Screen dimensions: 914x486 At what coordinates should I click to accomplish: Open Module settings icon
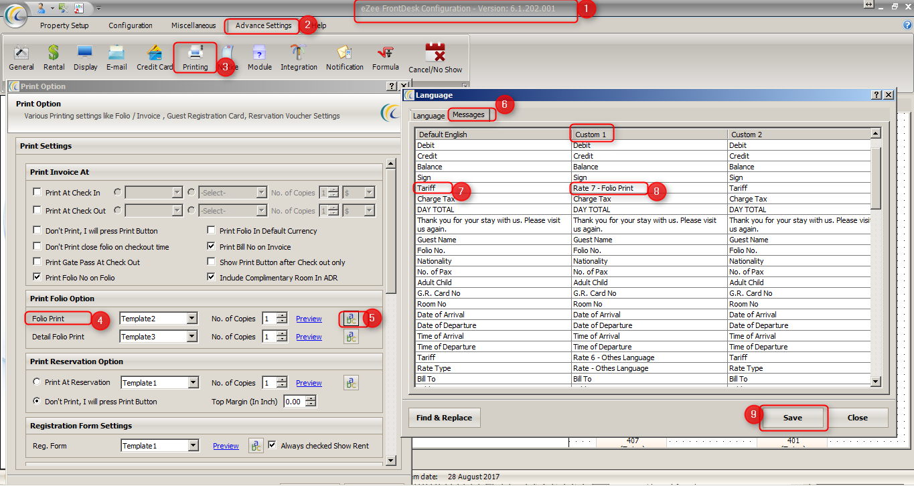pyautogui.click(x=260, y=58)
